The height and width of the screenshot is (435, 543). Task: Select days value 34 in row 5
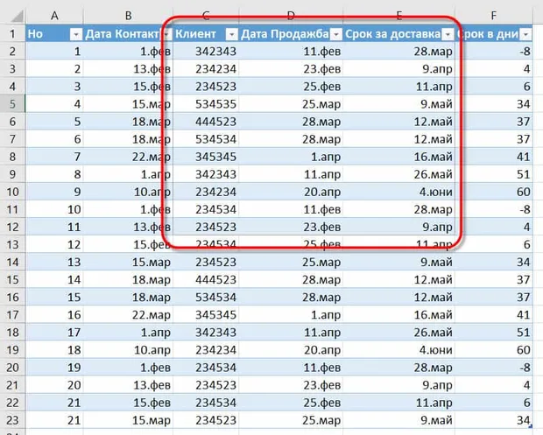494,104
